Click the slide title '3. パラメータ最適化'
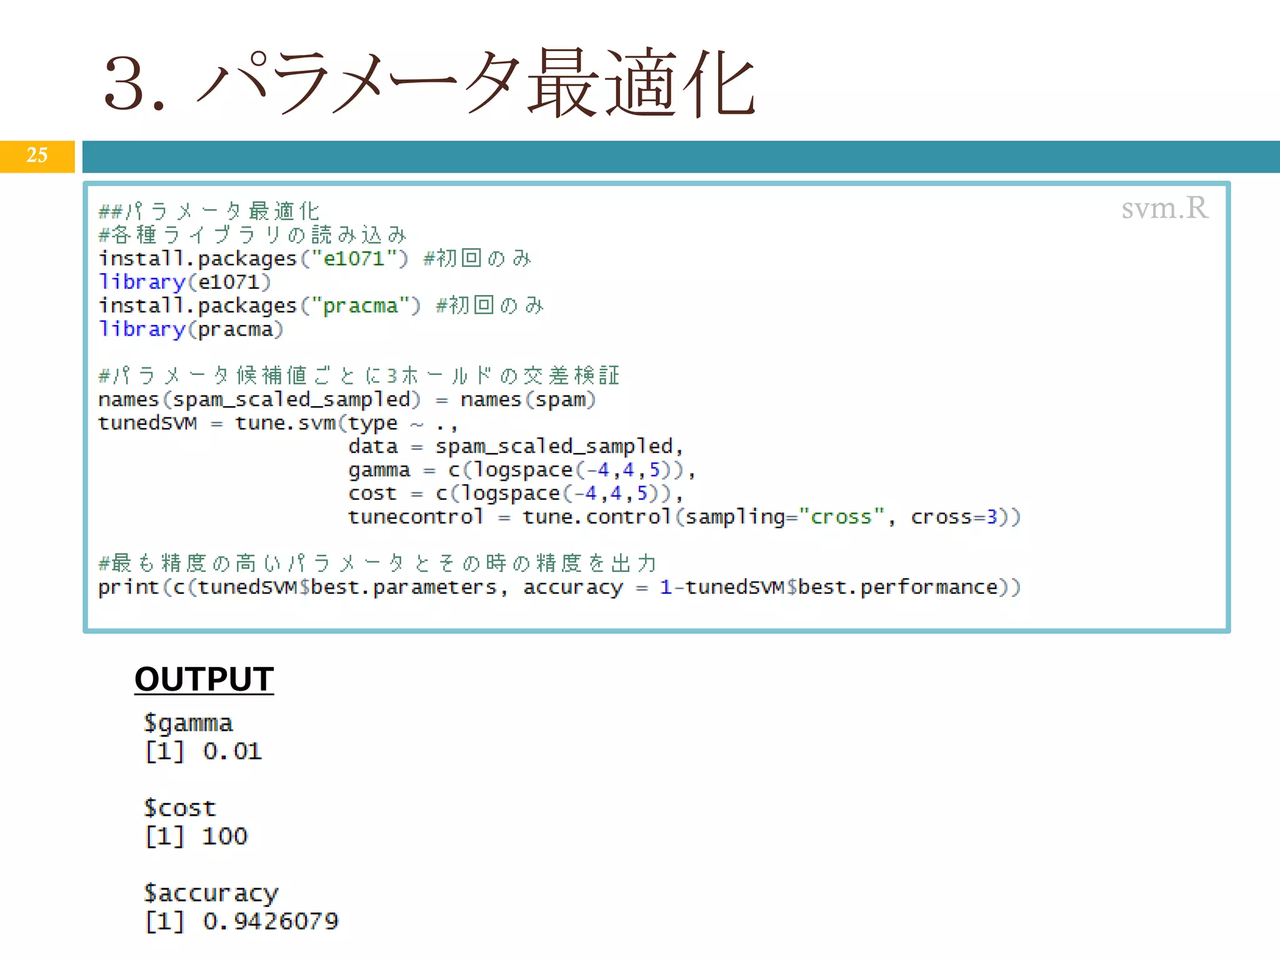 pyautogui.click(x=430, y=83)
